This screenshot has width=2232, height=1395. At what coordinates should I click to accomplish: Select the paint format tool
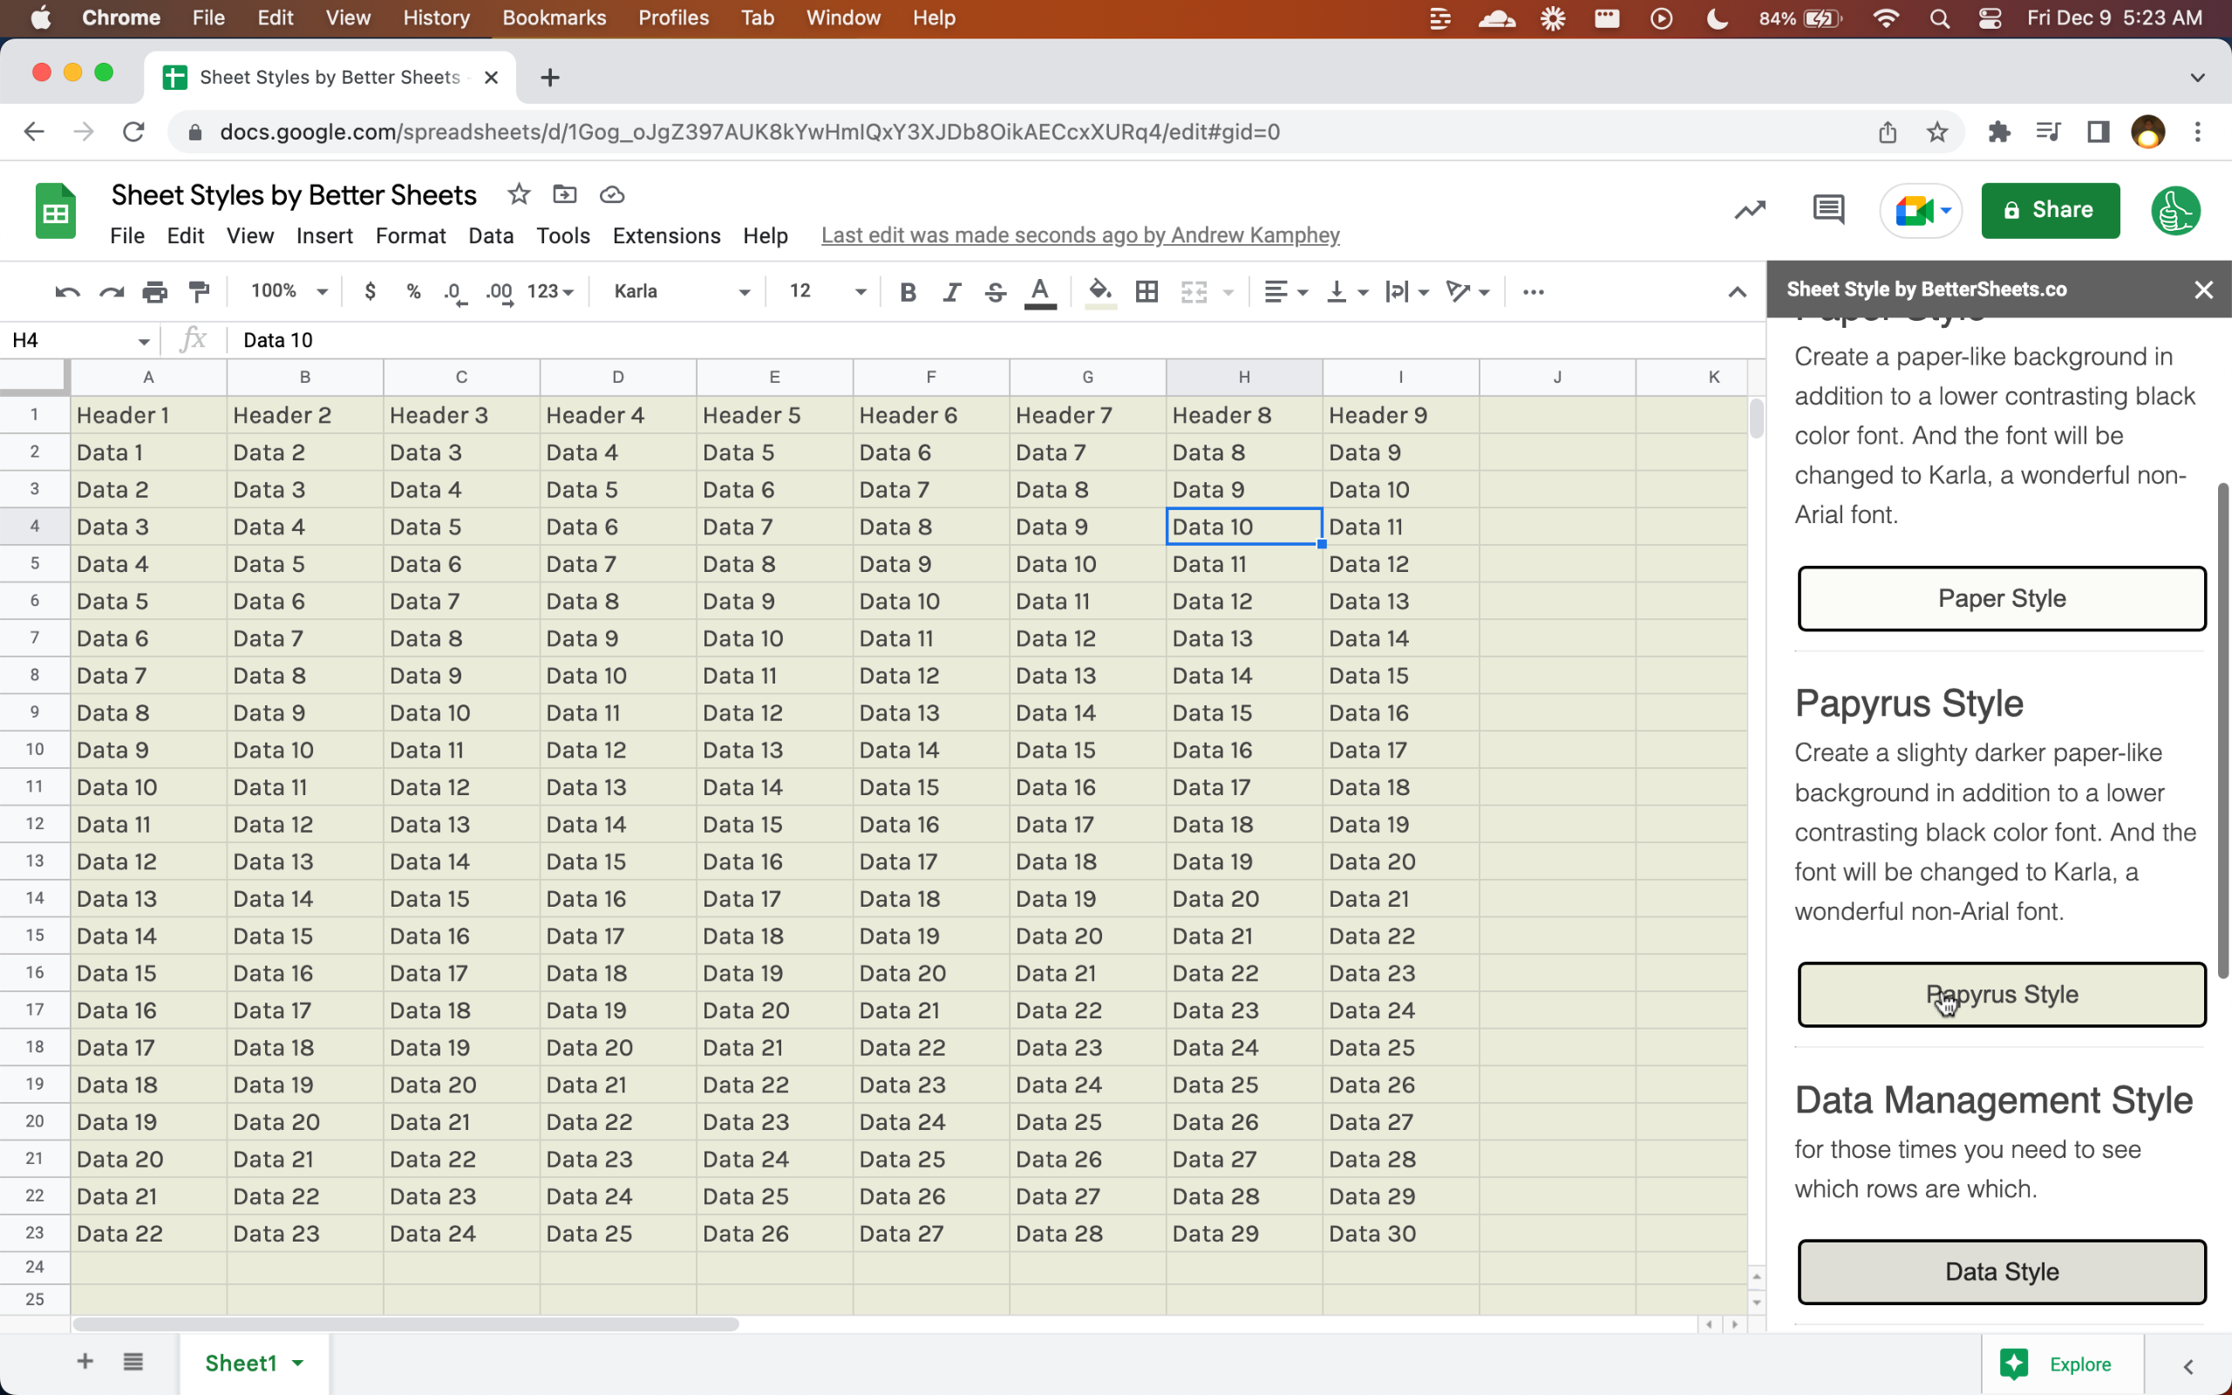click(x=199, y=291)
